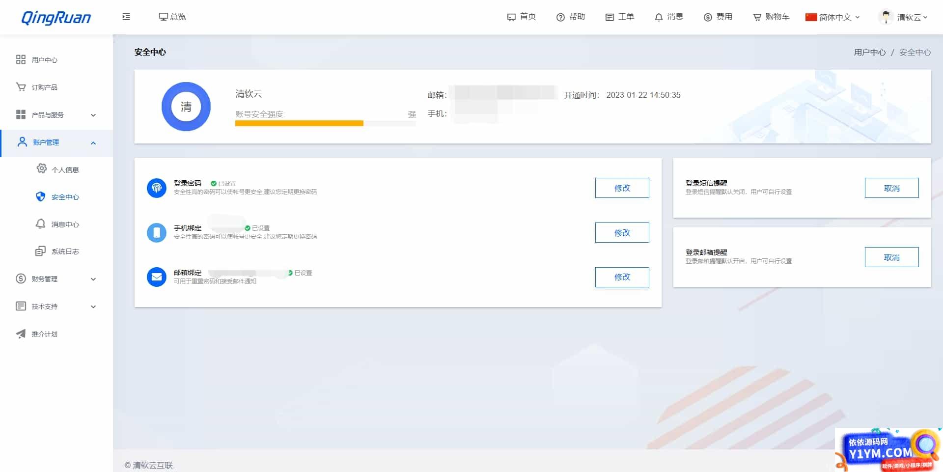
Task: Open 系统日志 in the sidebar
Action: [65, 251]
